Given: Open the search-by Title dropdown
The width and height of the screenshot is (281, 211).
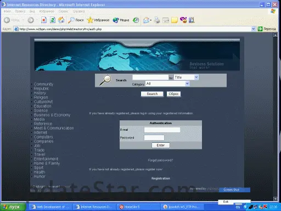Looking at the screenshot, I should [x=186, y=77].
